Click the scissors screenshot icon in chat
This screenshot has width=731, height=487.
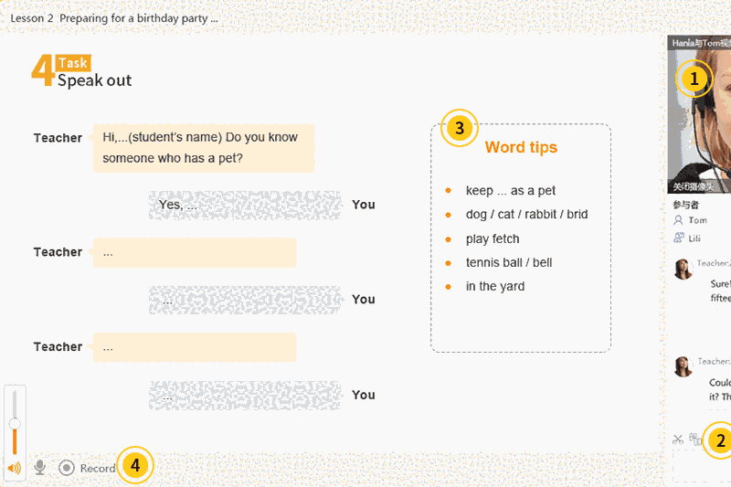[678, 439]
